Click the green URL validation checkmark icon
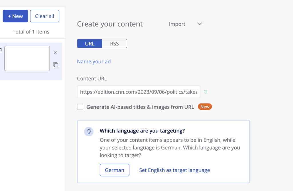 (x=205, y=92)
